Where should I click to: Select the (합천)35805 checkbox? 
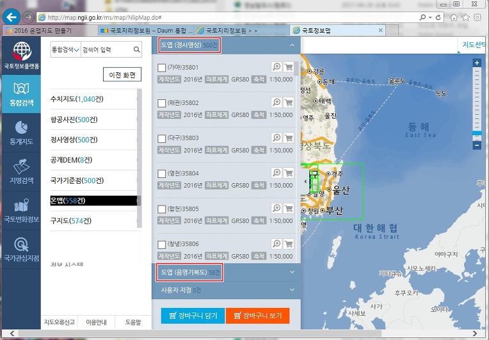click(x=162, y=209)
